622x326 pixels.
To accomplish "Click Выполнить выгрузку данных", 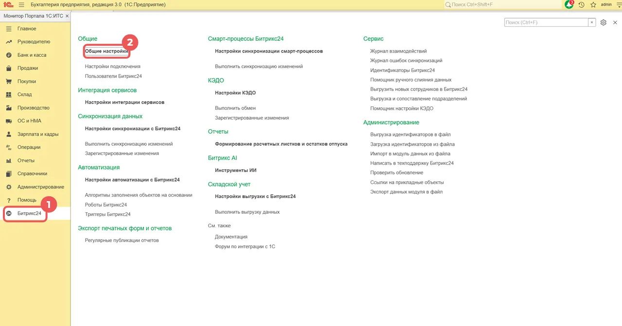I will [247, 212].
